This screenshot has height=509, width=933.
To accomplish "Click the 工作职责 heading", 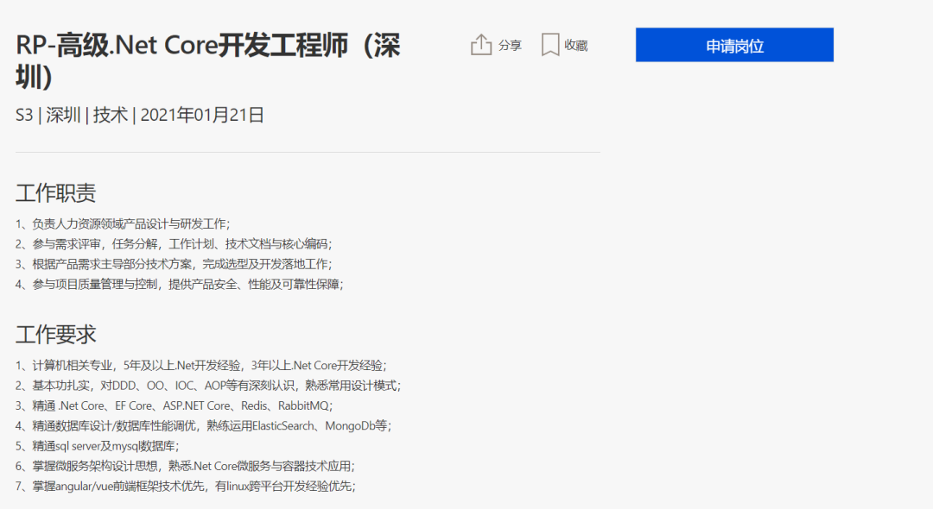I will coord(56,193).
